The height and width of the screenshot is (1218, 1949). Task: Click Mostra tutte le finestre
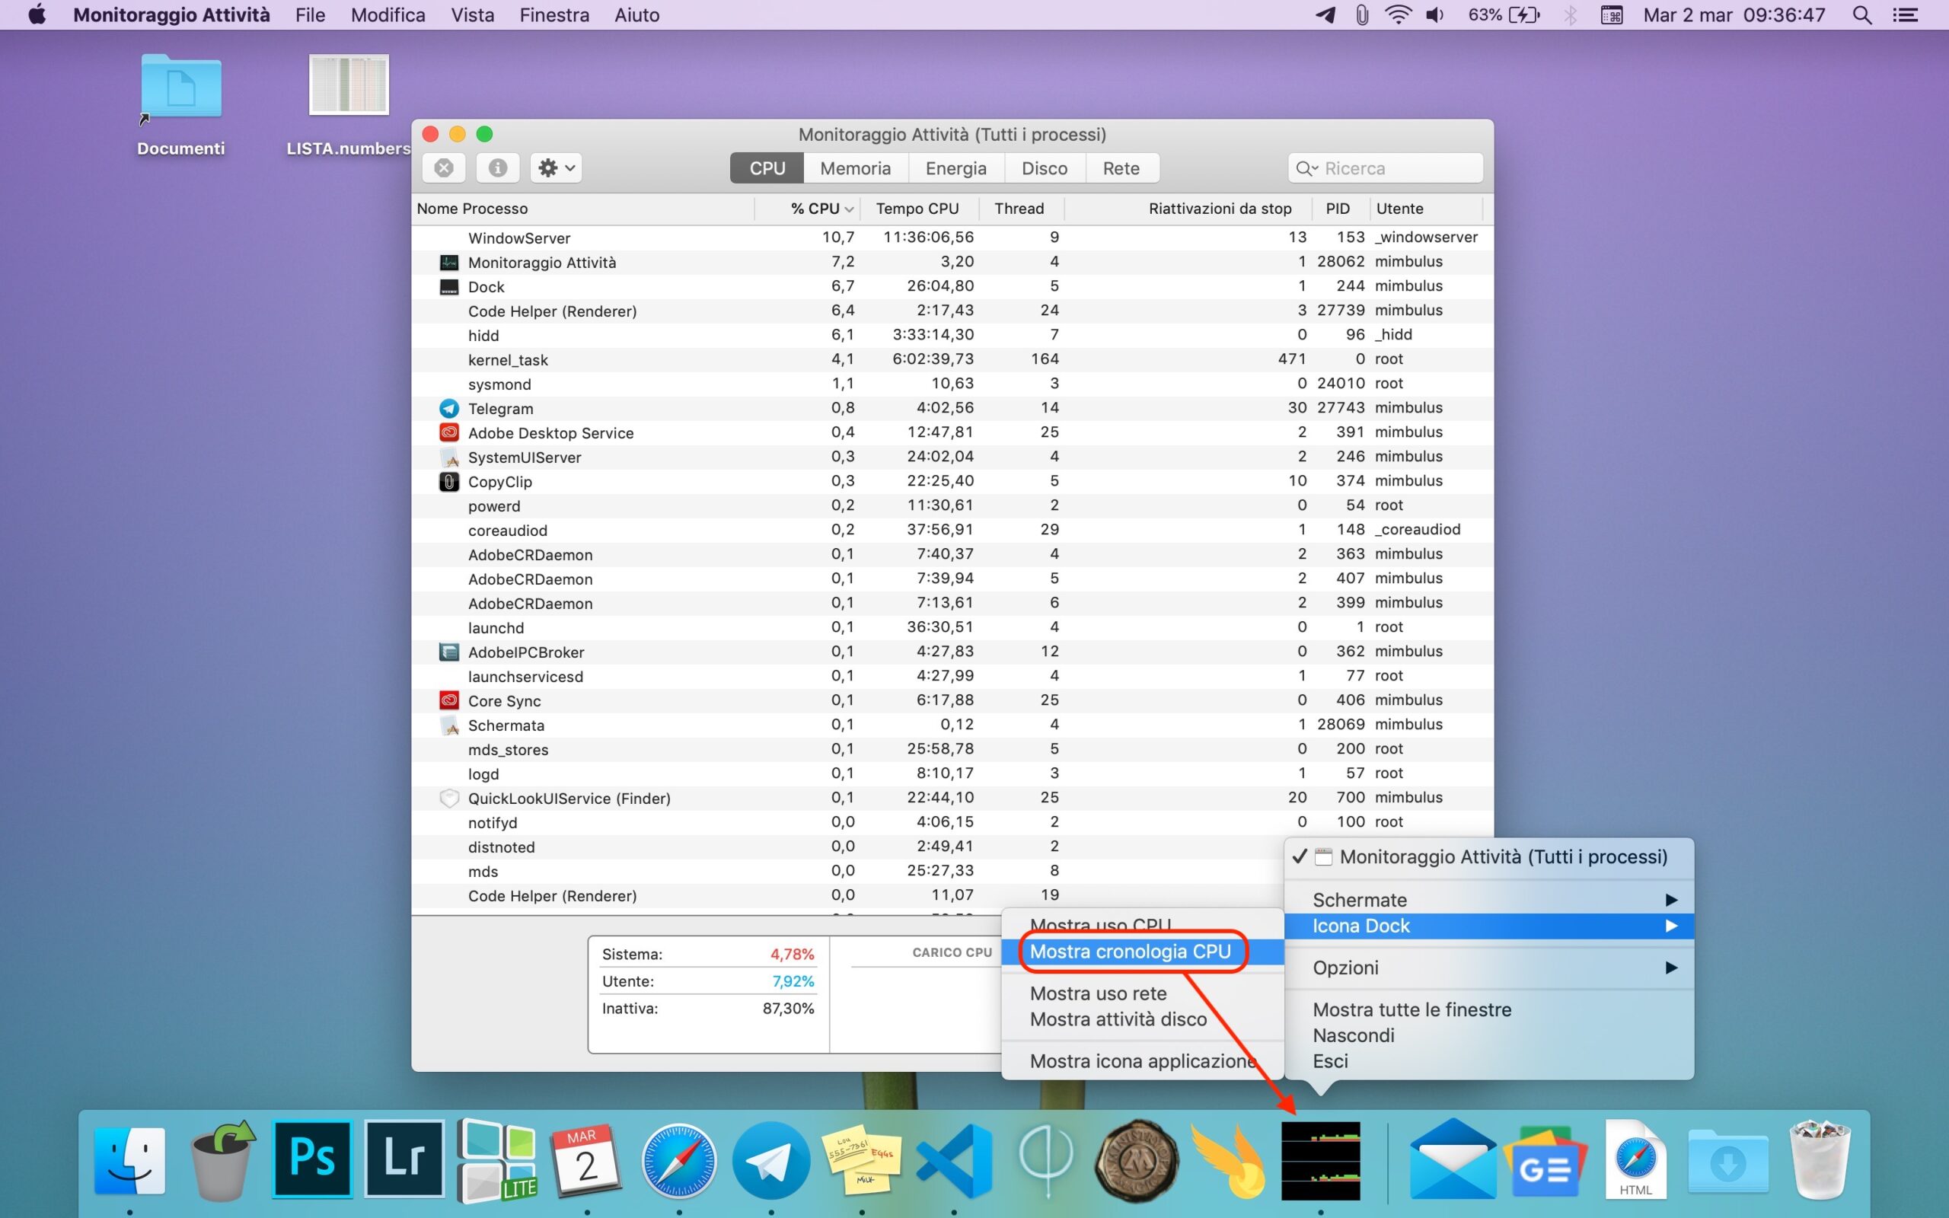(1412, 1009)
